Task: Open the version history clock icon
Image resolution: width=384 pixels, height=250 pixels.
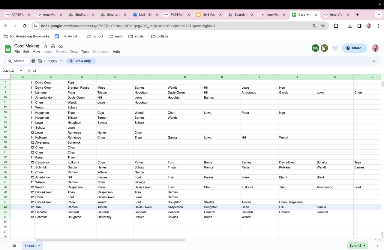Action: (x=335, y=48)
